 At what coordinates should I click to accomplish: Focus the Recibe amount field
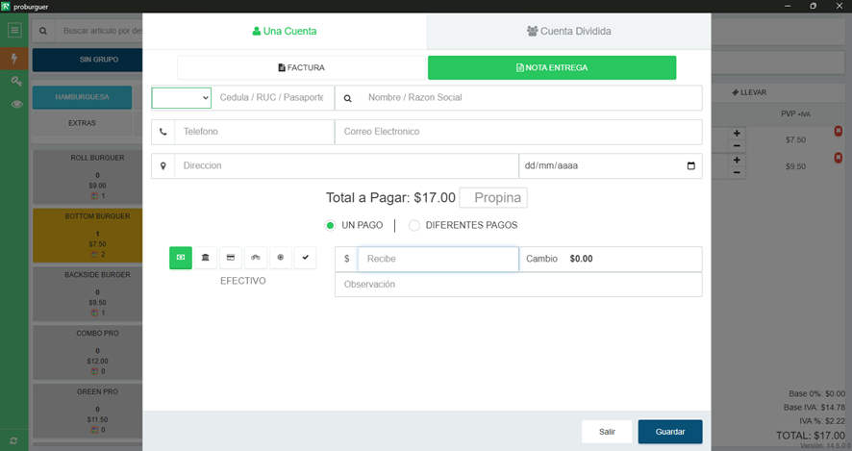coord(438,260)
